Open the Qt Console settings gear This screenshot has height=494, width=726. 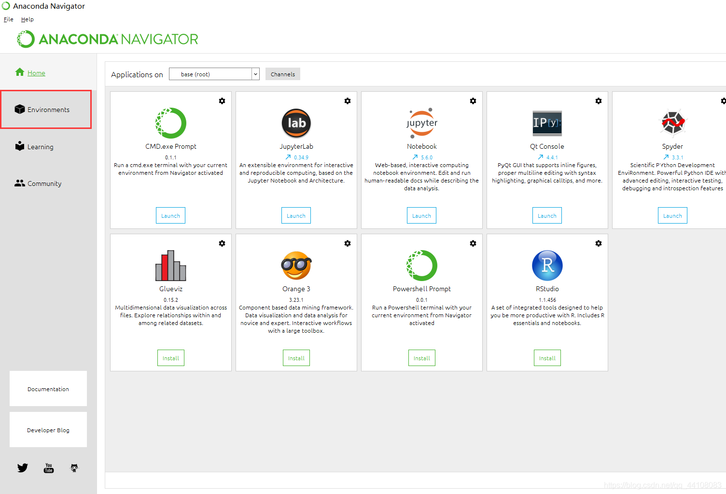click(599, 101)
